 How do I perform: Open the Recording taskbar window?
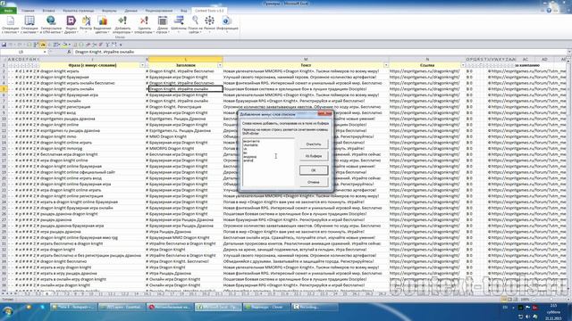click(x=315, y=307)
